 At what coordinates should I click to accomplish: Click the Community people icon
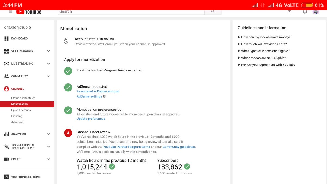point(7,76)
